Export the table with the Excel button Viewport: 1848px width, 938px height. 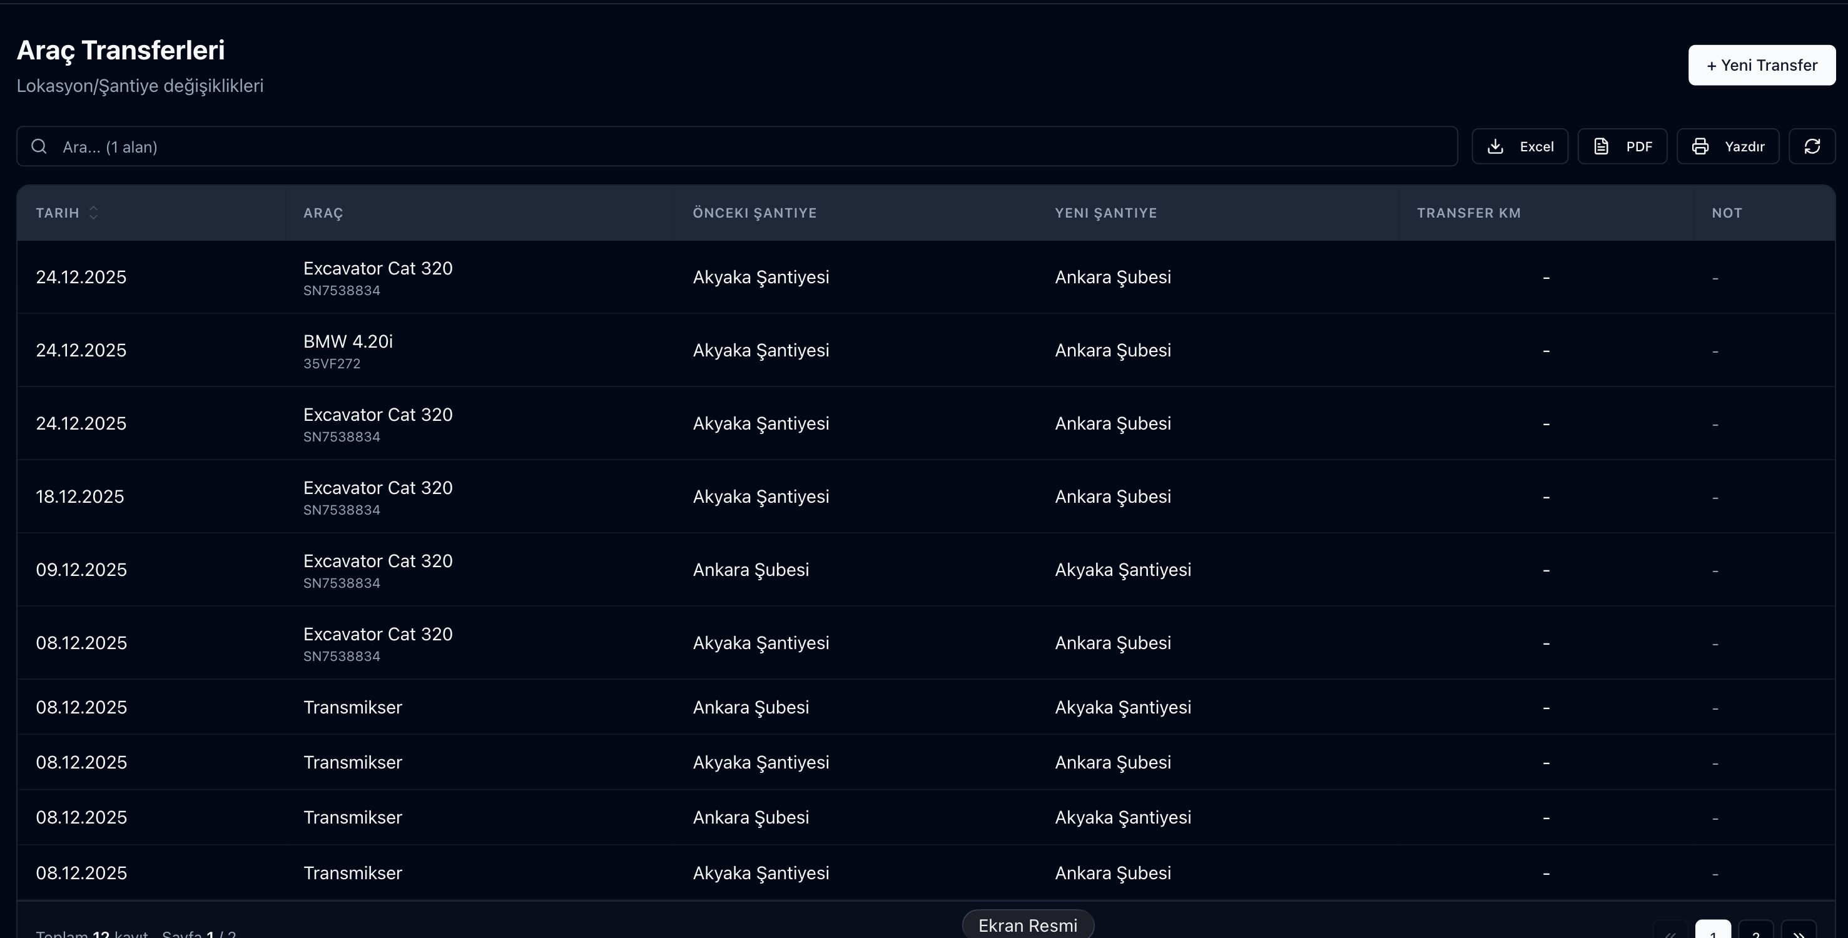(x=1520, y=146)
